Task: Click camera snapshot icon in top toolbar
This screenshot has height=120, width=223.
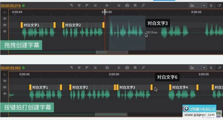Action: [x=127, y=5]
